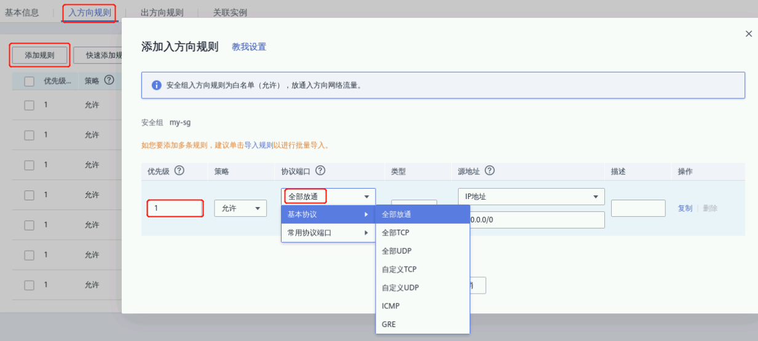Viewport: 758px width, 341px height.
Task: Select 自定义TCP from protocol list
Action: click(x=399, y=269)
